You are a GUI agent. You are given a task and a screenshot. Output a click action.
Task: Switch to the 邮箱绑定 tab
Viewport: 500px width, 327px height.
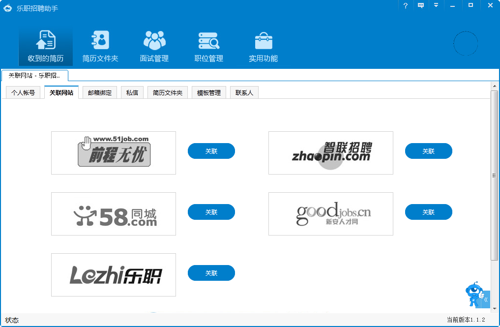[100, 92]
